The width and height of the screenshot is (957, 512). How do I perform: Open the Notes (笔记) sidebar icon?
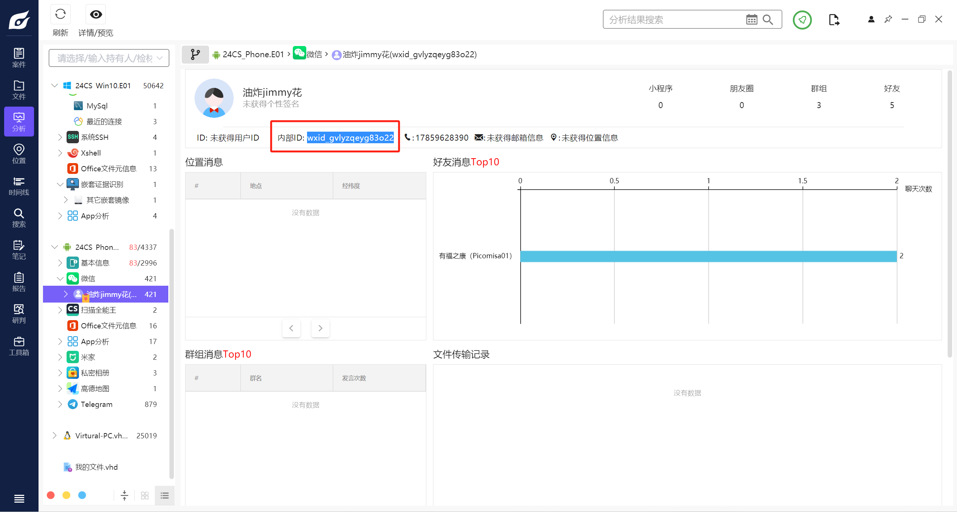tap(19, 250)
